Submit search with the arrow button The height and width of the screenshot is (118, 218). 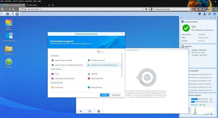[x=189, y=9]
